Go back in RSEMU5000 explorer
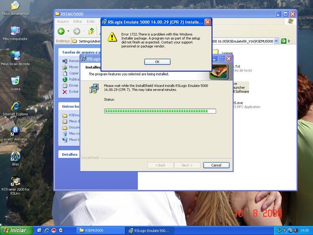 pyautogui.click(x=61, y=31)
